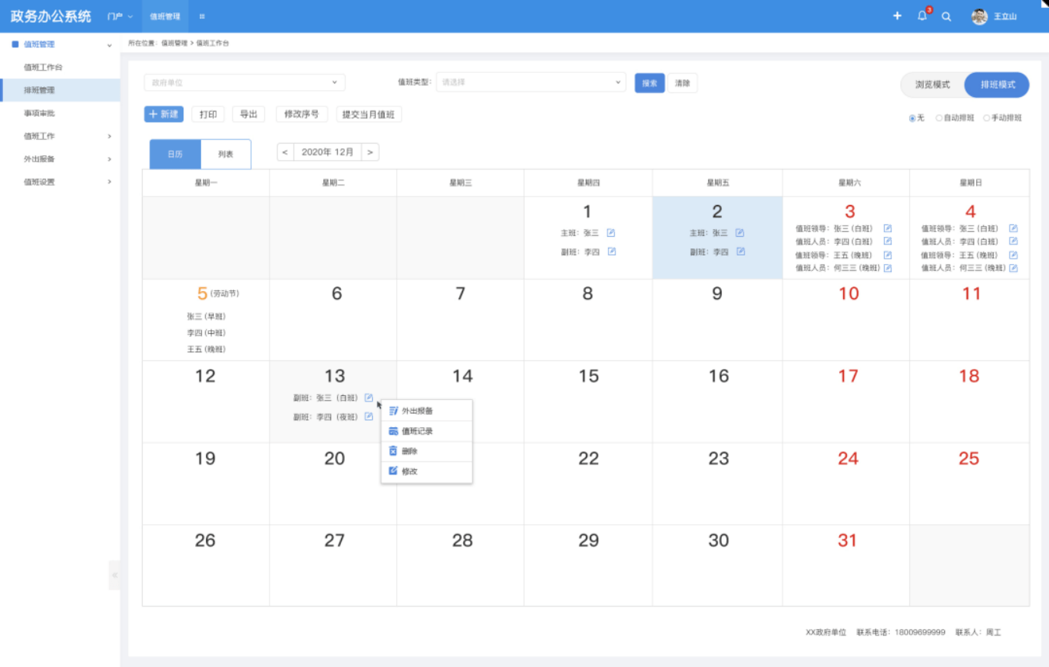Click the 搜索 button

point(650,83)
